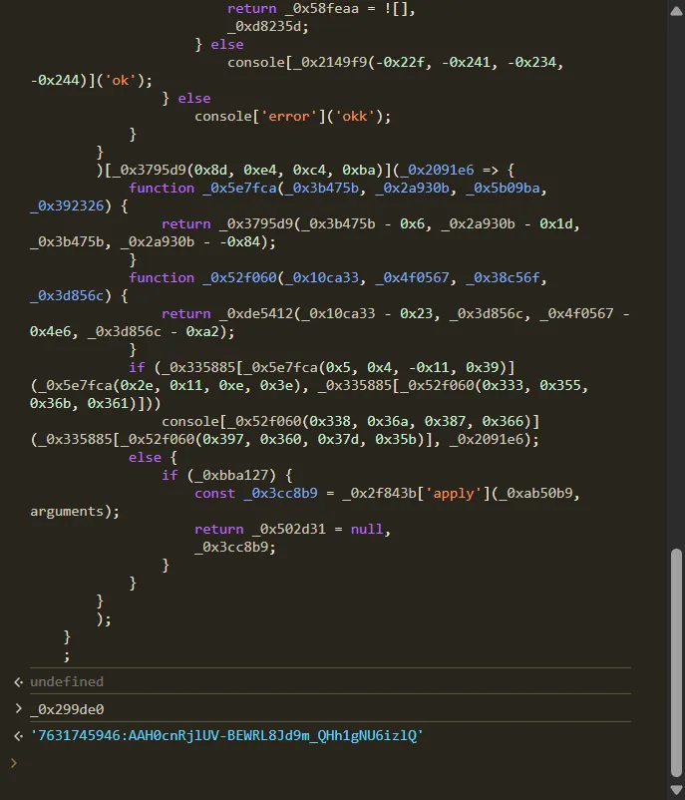Click the _0x2091e6 arrow function parameter

tap(436, 170)
